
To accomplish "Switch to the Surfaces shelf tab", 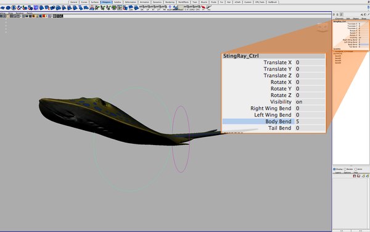I will (x=95, y=2).
